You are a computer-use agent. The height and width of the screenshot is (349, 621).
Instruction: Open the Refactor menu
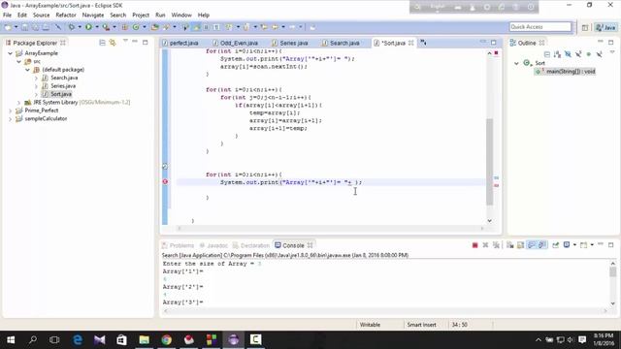pos(66,16)
